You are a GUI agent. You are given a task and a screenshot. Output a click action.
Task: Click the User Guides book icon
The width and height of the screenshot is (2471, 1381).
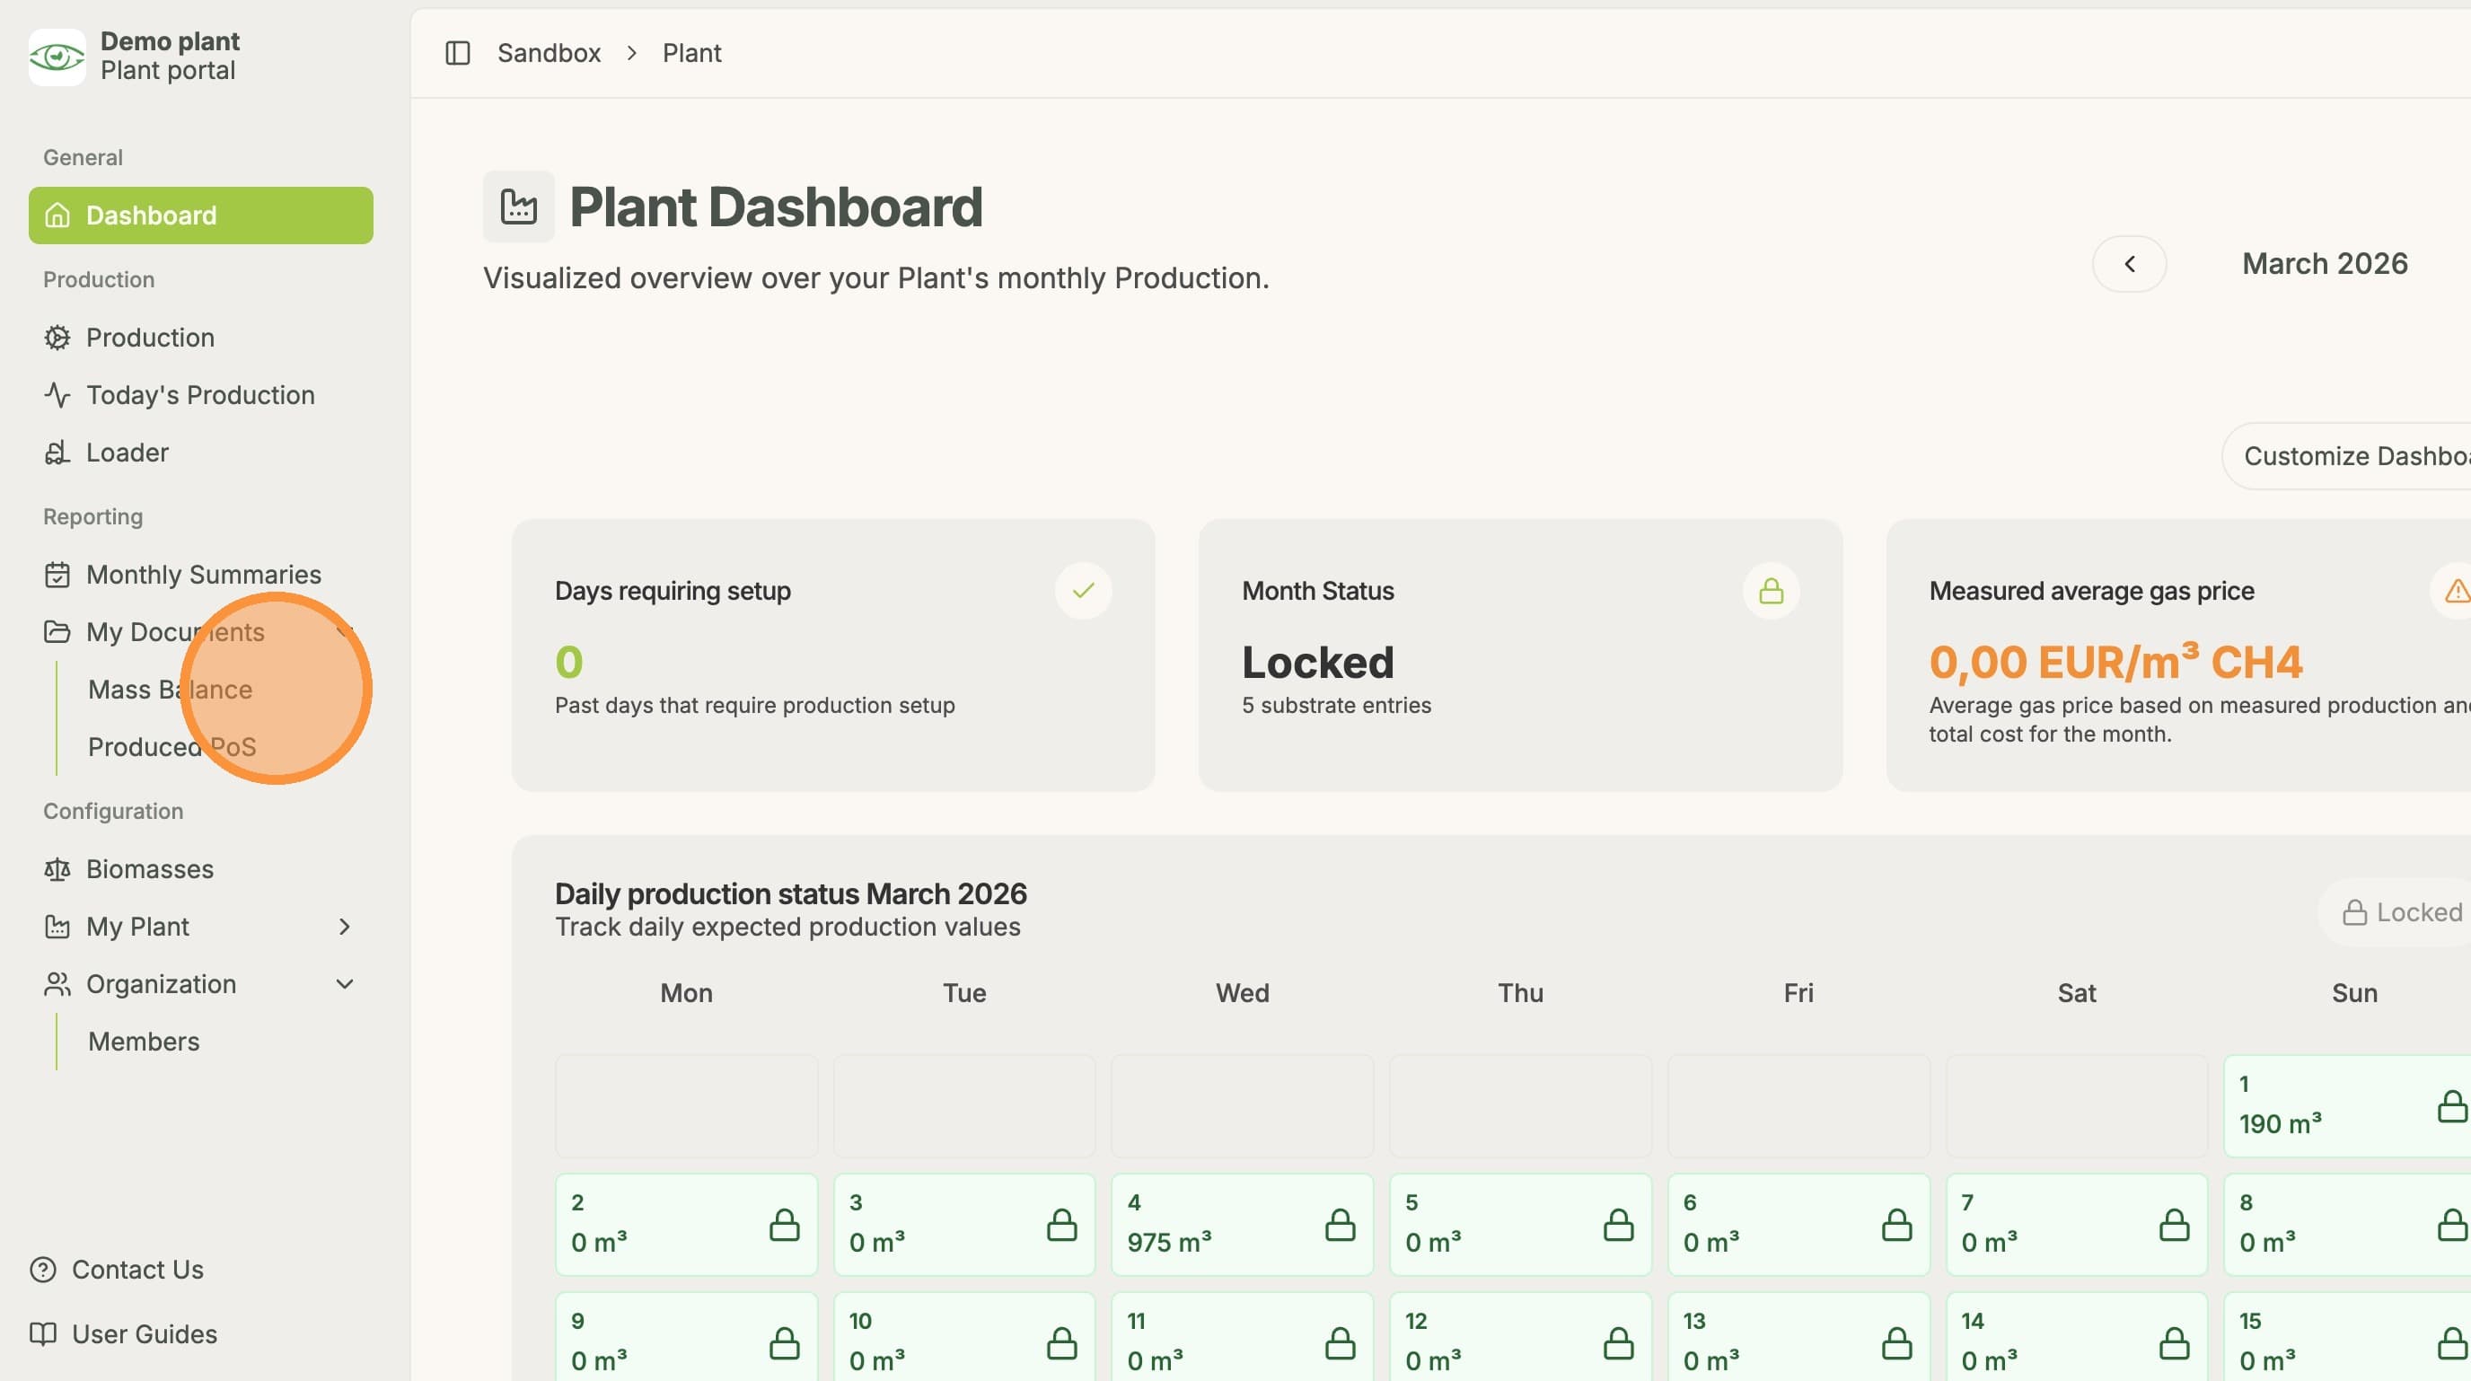coord(42,1334)
